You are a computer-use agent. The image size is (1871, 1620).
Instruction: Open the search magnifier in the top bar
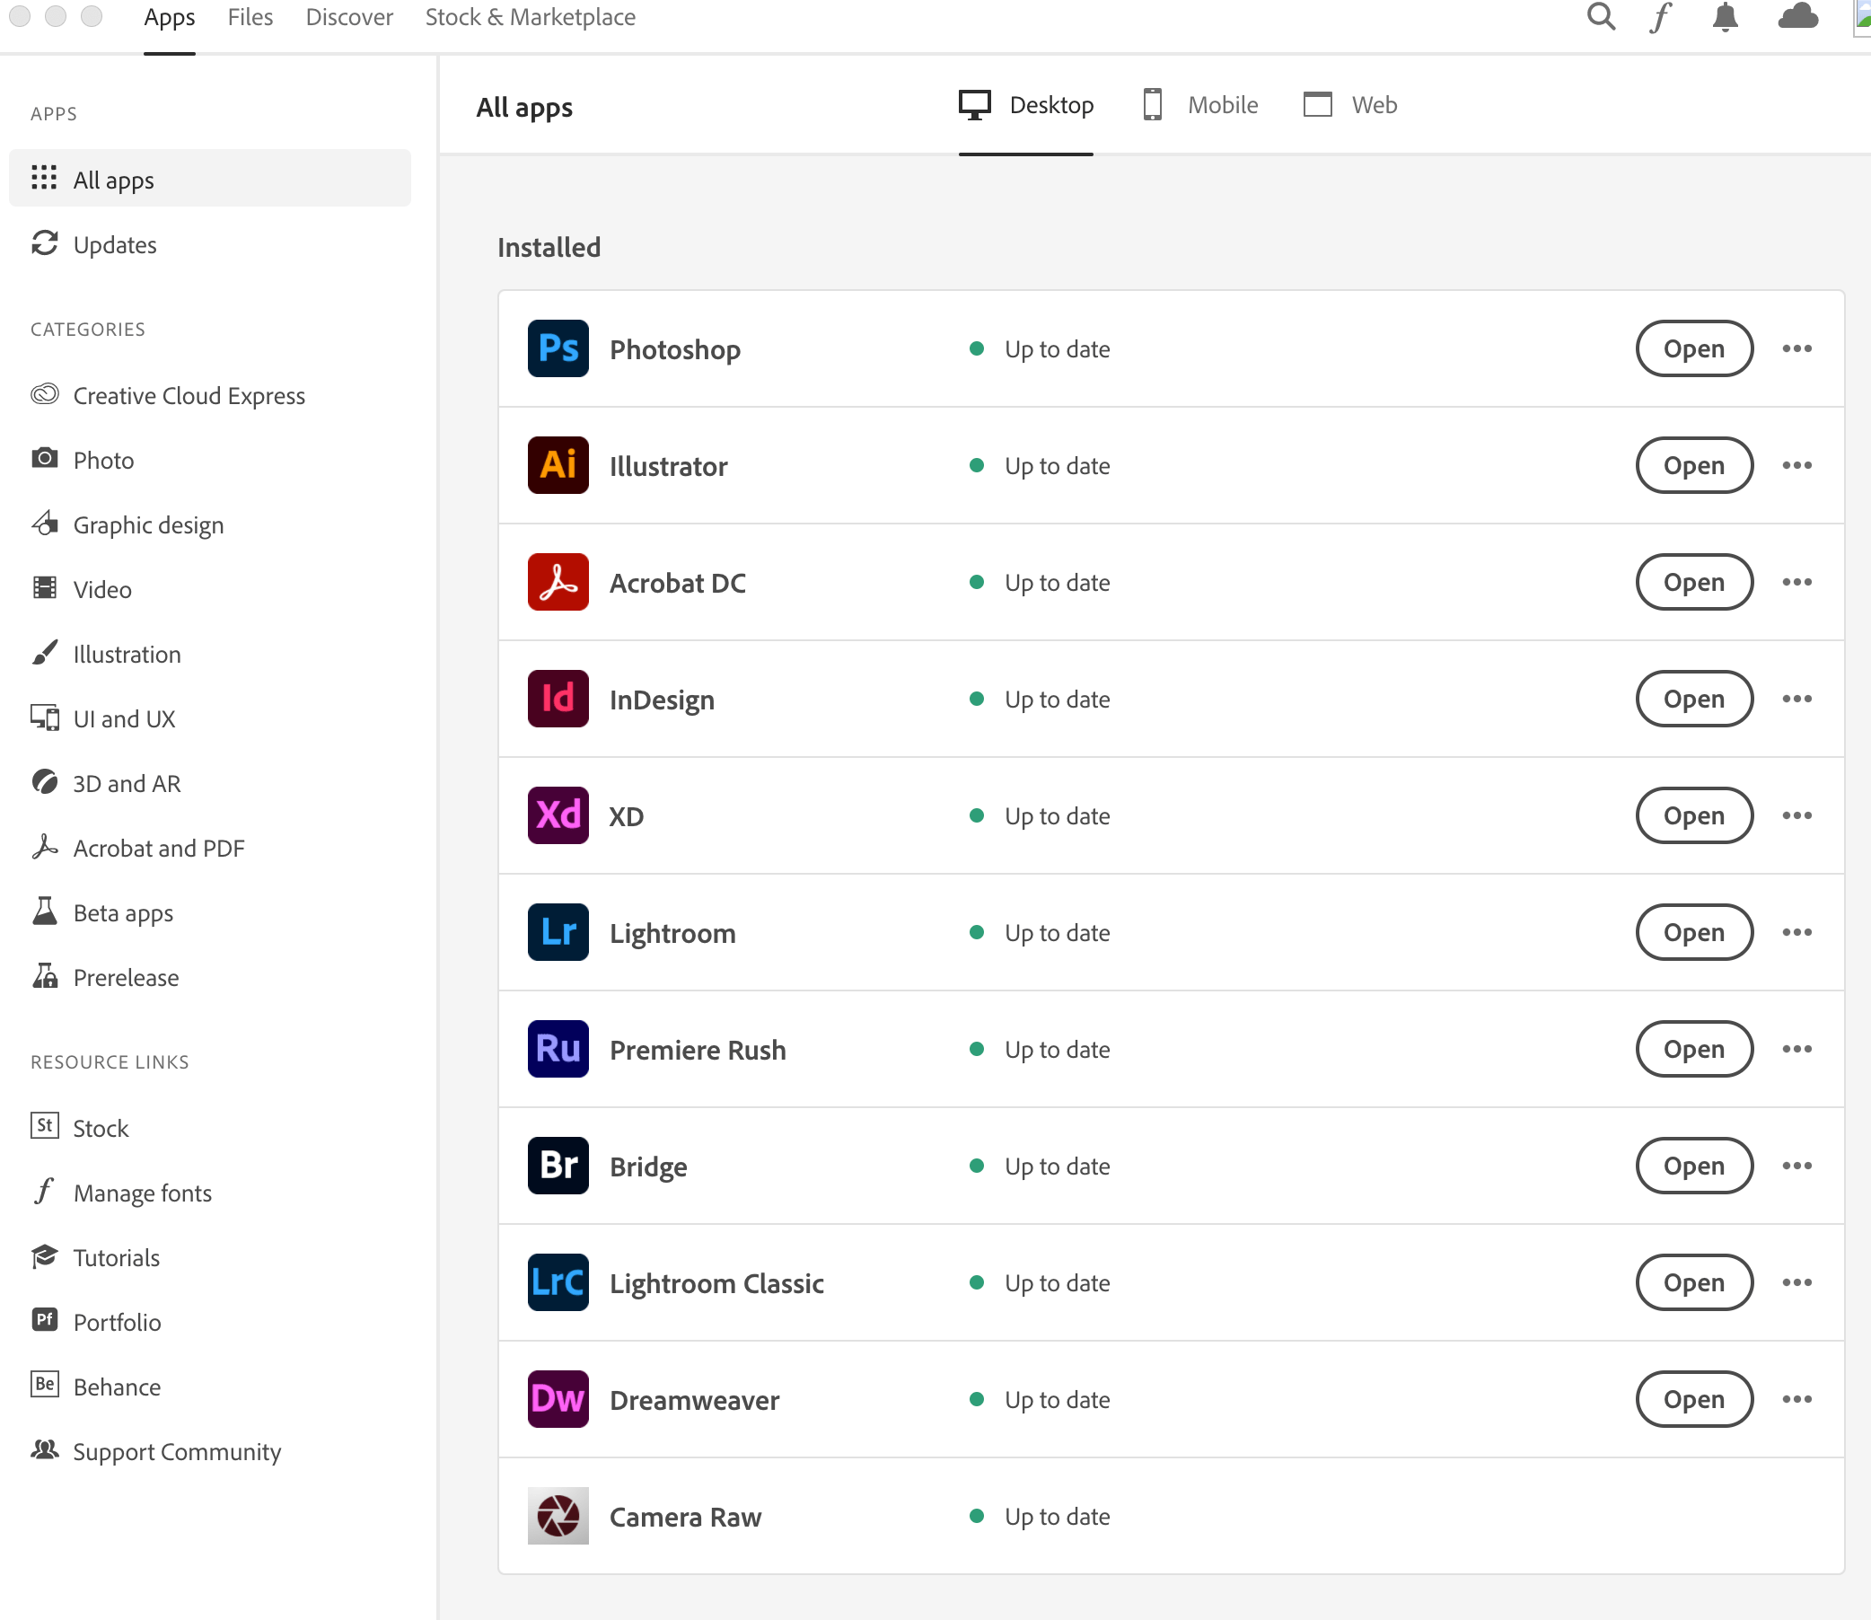[x=1601, y=17]
